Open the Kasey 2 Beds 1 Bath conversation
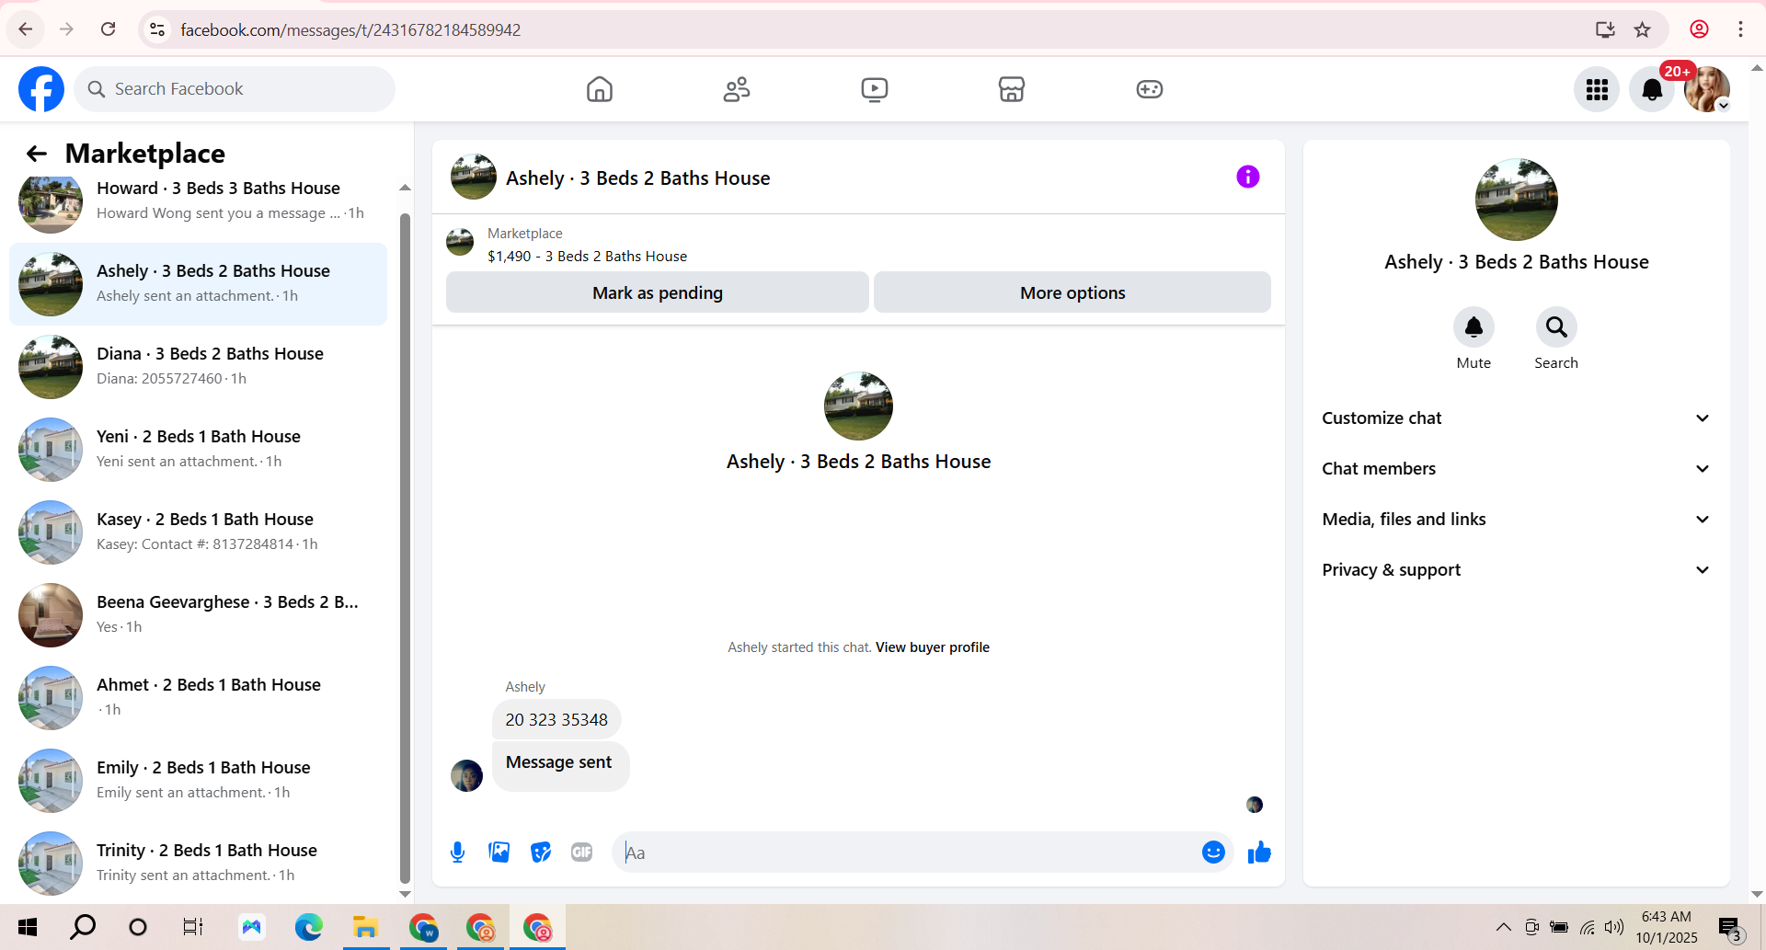 coord(198,532)
